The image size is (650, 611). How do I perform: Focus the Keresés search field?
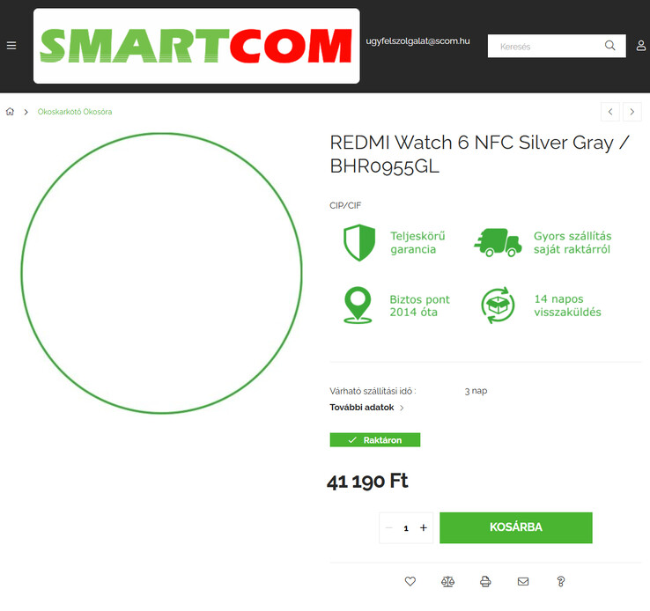point(545,46)
